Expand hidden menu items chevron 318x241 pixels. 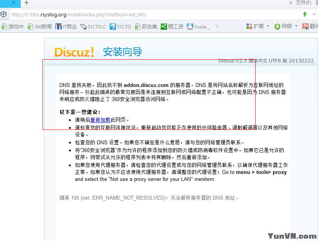(x=291, y=3)
